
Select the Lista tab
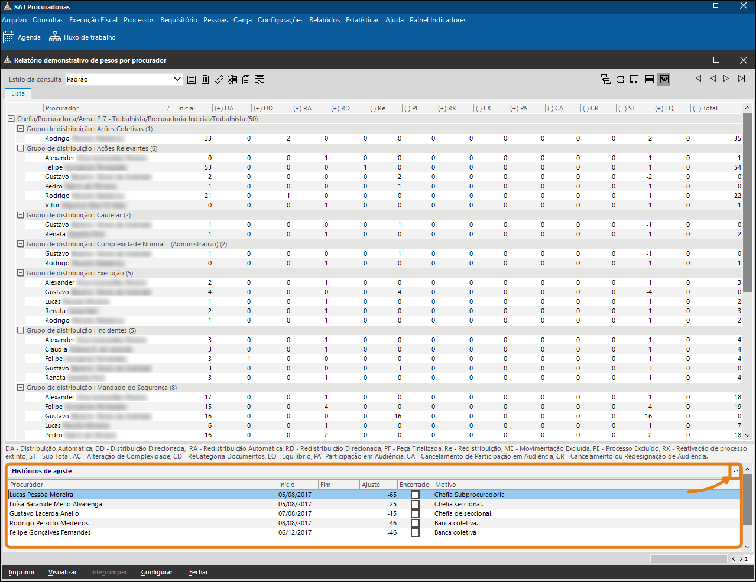click(x=18, y=93)
